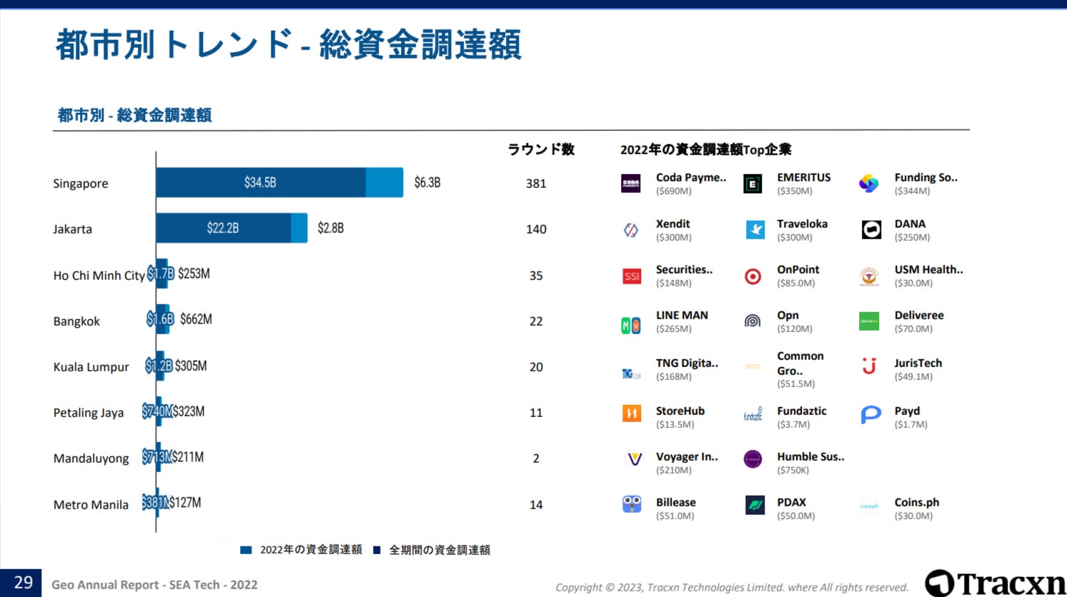Select the Traveloka bird logo
The height and width of the screenshot is (597, 1067).
(x=755, y=230)
